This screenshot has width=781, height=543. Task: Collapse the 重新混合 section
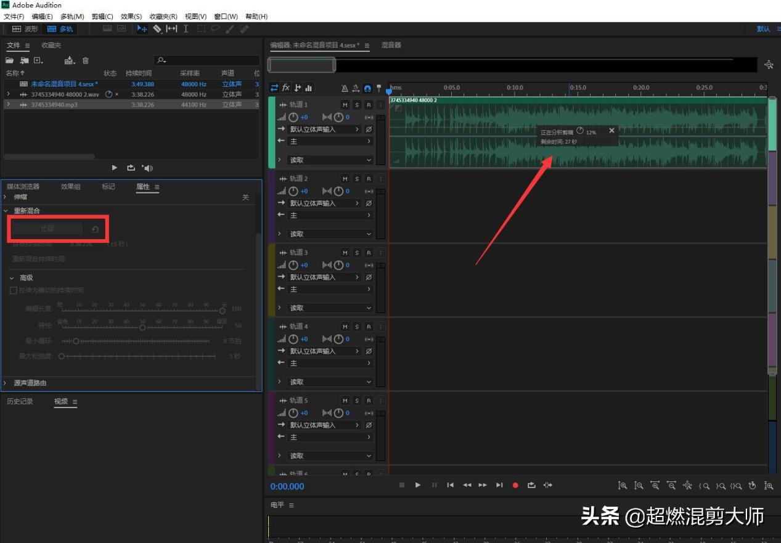coord(6,211)
